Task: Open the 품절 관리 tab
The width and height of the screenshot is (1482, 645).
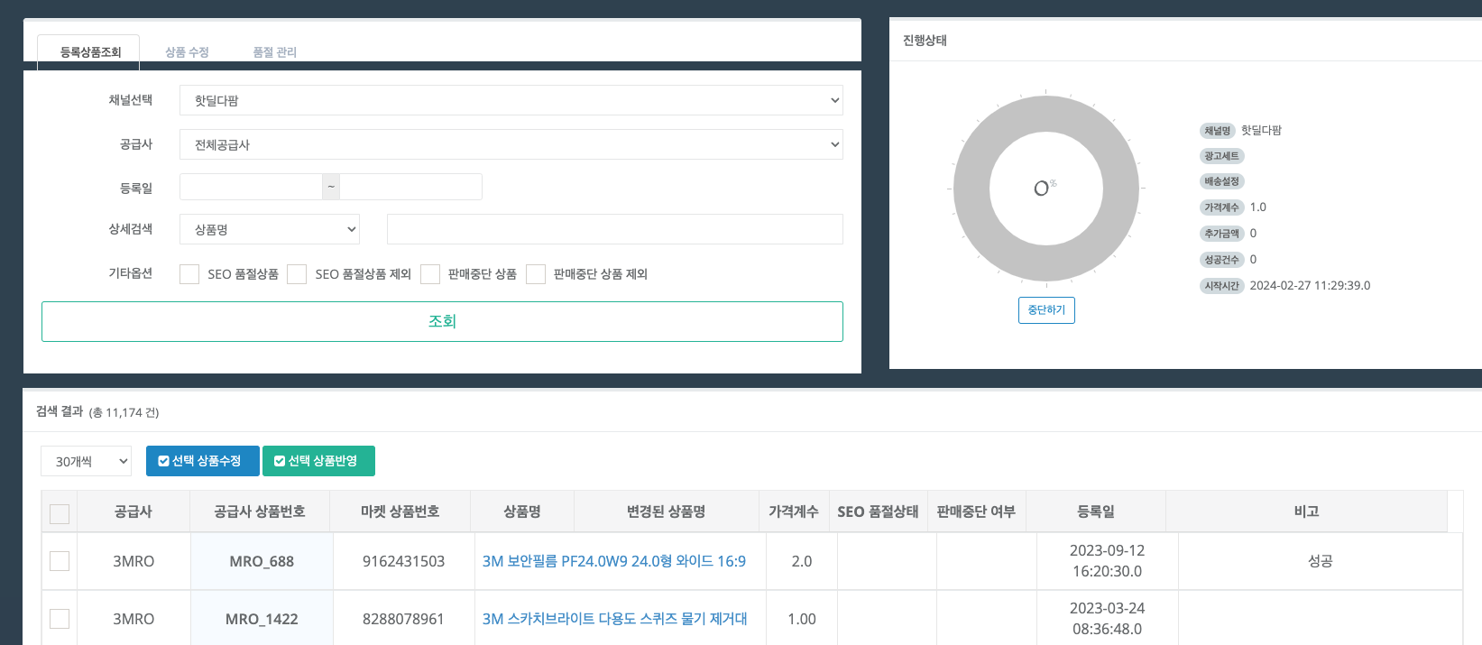Action: [274, 52]
